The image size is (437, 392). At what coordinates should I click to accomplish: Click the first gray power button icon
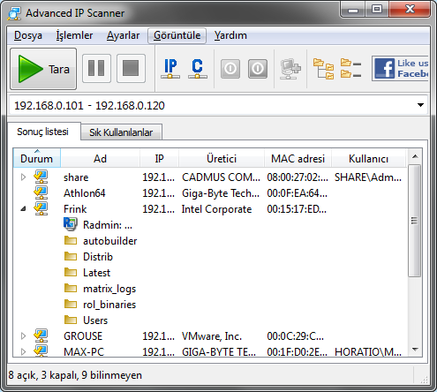[x=230, y=69]
